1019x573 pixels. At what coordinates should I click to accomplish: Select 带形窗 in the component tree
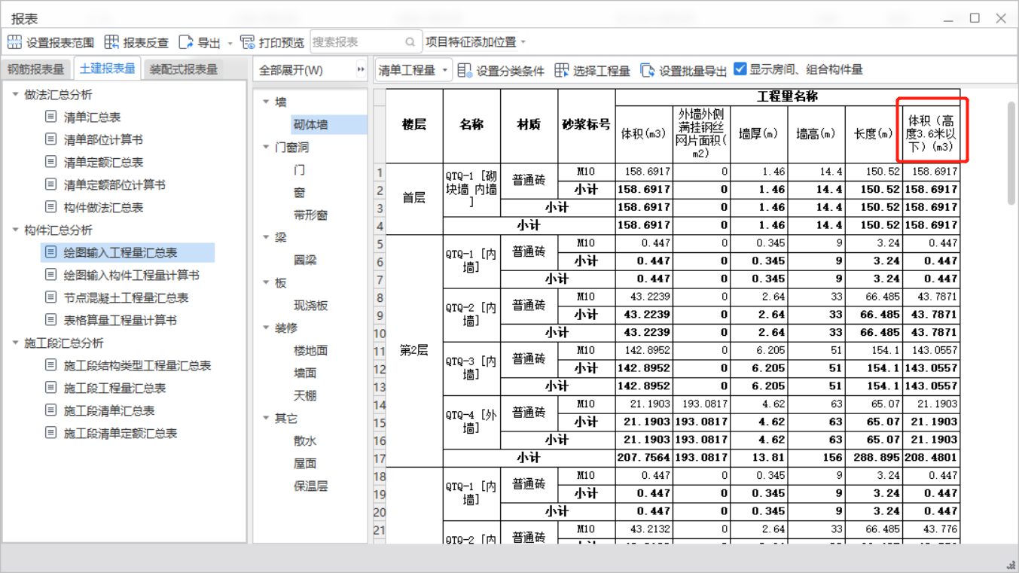(310, 215)
